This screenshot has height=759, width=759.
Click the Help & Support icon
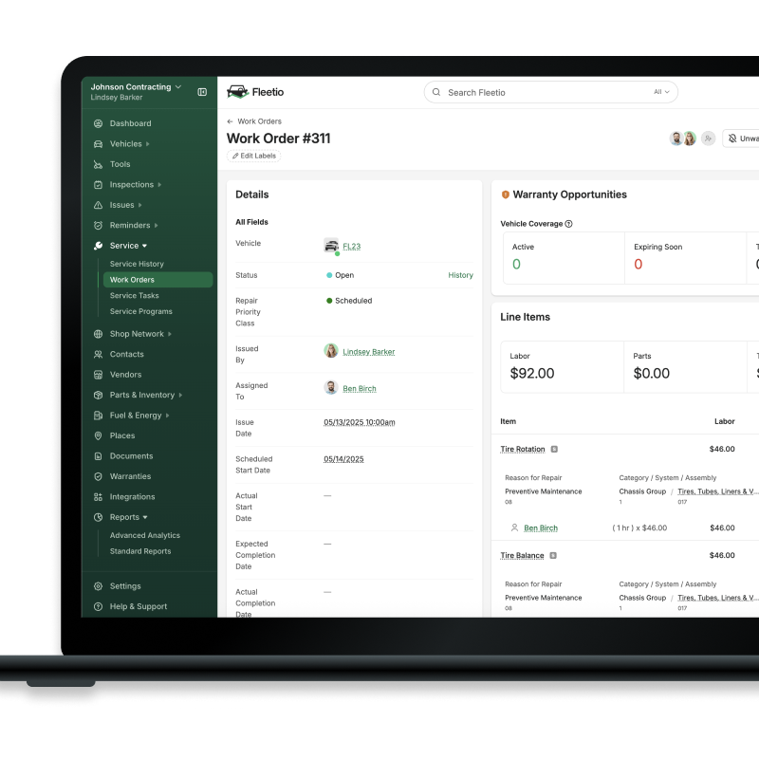(x=99, y=606)
